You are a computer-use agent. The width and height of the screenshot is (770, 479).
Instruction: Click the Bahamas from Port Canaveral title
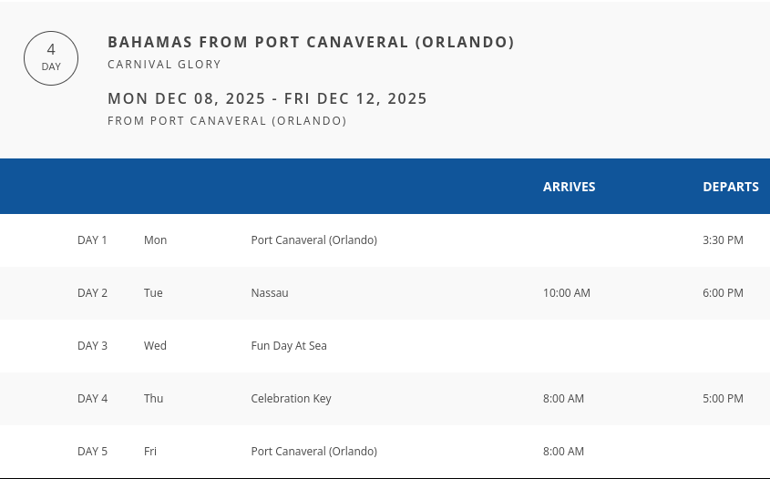tap(311, 42)
